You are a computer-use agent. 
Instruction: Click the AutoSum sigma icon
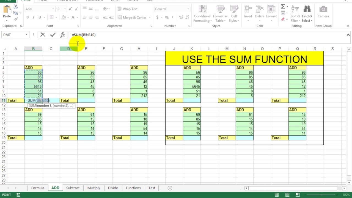[x=283, y=7]
